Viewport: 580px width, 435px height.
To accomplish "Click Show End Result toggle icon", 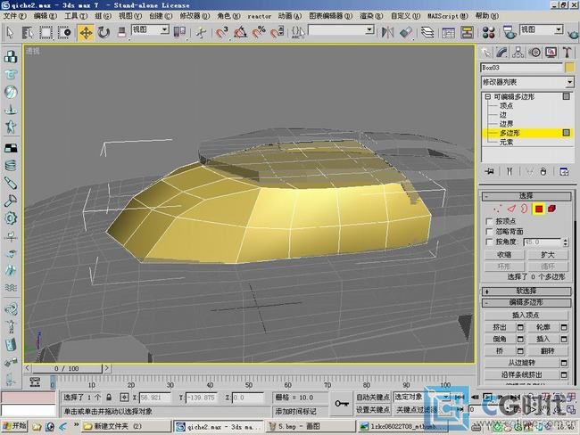I will [x=510, y=171].
